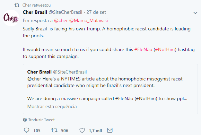201x135 pixels.
Task: Open the quoted tweet's Cher Brasil name
Action: click(40, 72)
